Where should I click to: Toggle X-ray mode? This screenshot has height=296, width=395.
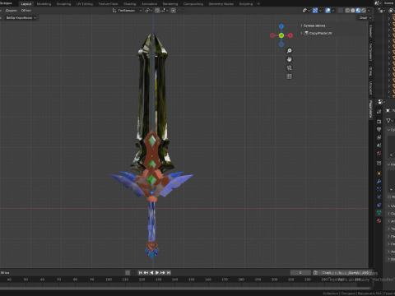tap(341, 11)
